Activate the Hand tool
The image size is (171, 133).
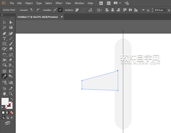click(5, 93)
